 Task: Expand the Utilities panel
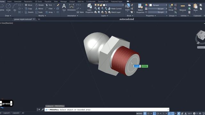(184, 16)
